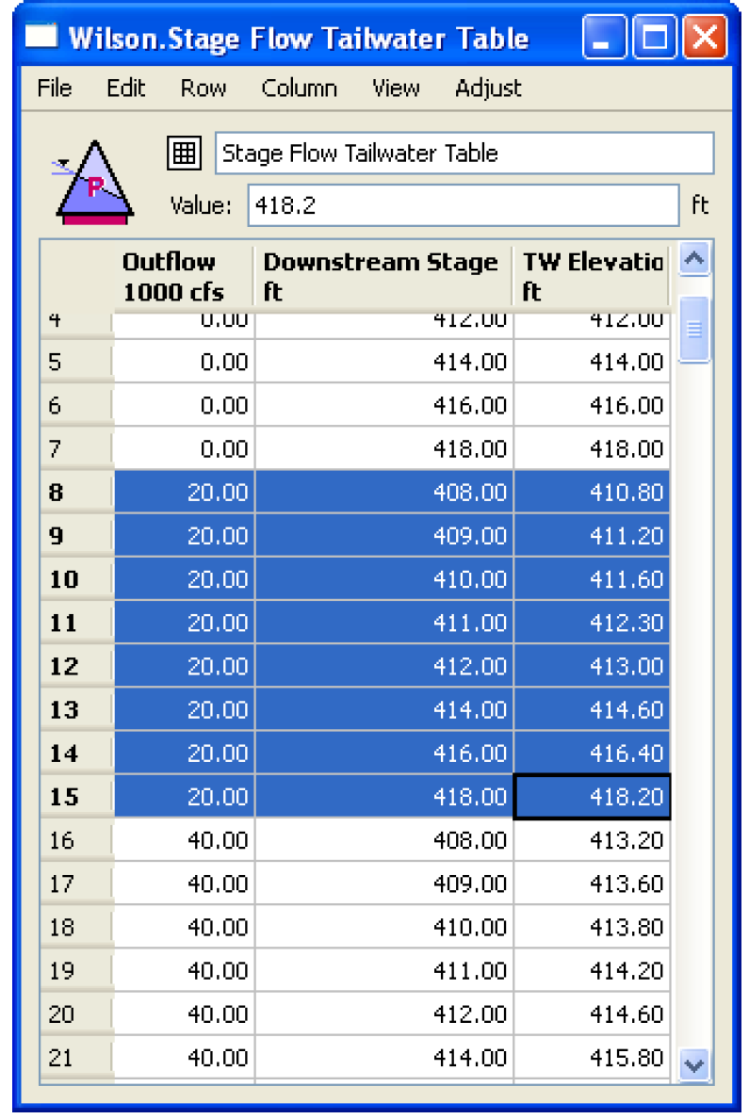Select the Outflow column header

pos(184,276)
